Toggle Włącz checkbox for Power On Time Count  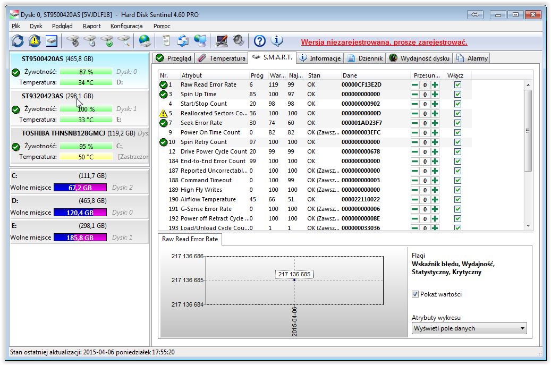coord(457,132)
